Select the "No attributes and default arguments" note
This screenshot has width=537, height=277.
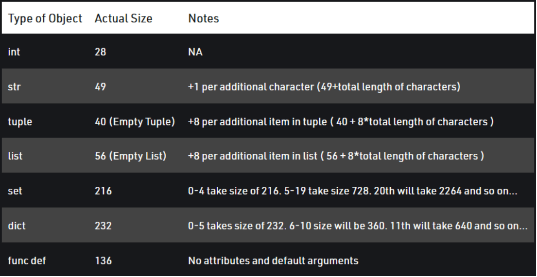coord(273,261)
